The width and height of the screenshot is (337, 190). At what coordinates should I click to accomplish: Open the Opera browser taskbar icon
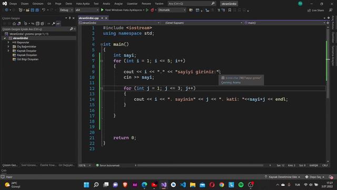tap(212, 185)
